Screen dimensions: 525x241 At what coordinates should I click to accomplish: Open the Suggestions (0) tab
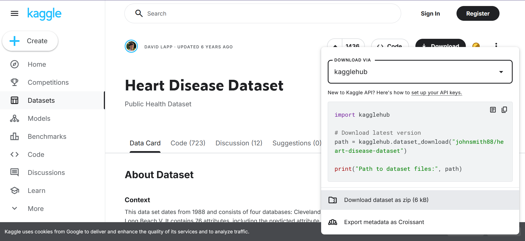click(x=296, y=143)
